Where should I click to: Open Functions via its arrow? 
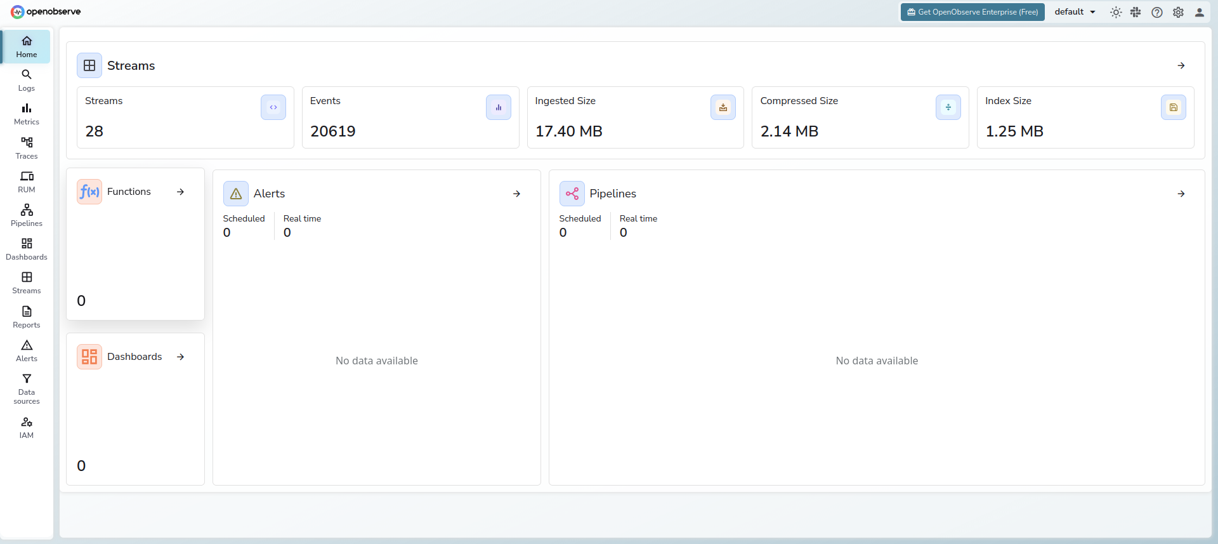[x=181, y=192]
